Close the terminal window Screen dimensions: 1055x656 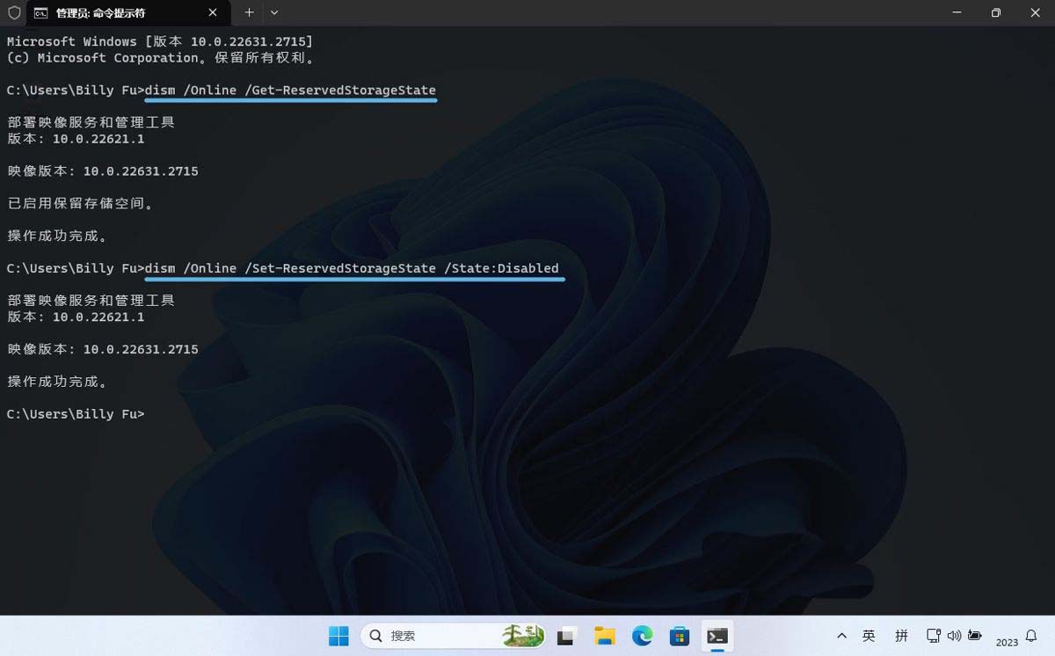(1035, 13)
